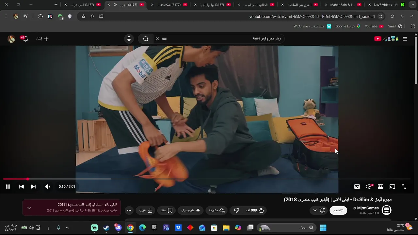Open the YouTube account avatar menu
The image size is (418, 235).
coord(11,39)
